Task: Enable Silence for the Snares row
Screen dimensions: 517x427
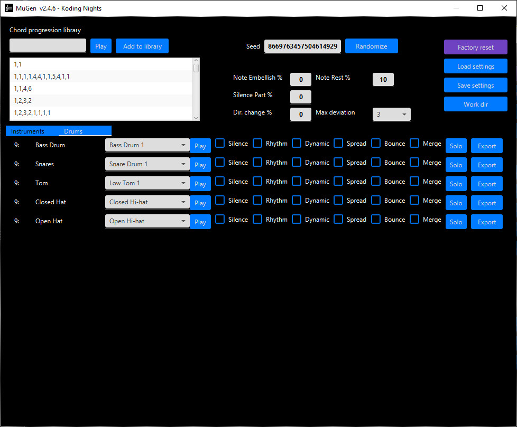Action: pos(219,162)
